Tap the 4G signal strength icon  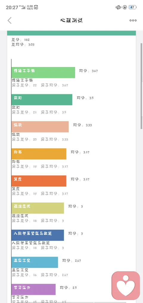pos(23,7)
